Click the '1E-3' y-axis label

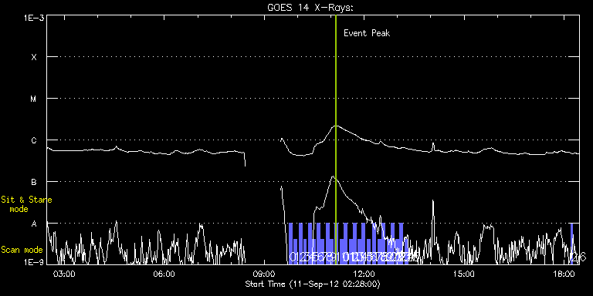pyautogui.click(x=33, y=18)
